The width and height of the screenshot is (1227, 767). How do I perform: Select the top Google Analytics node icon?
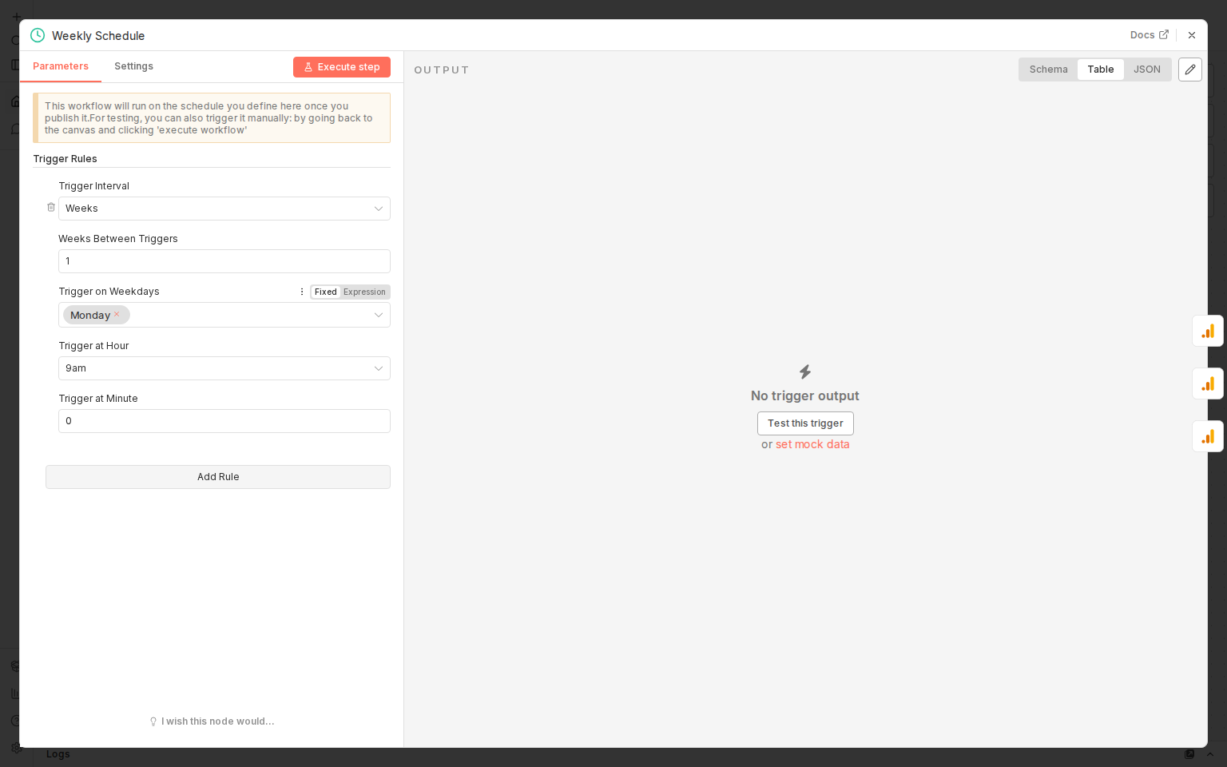tap(1208, 330)
